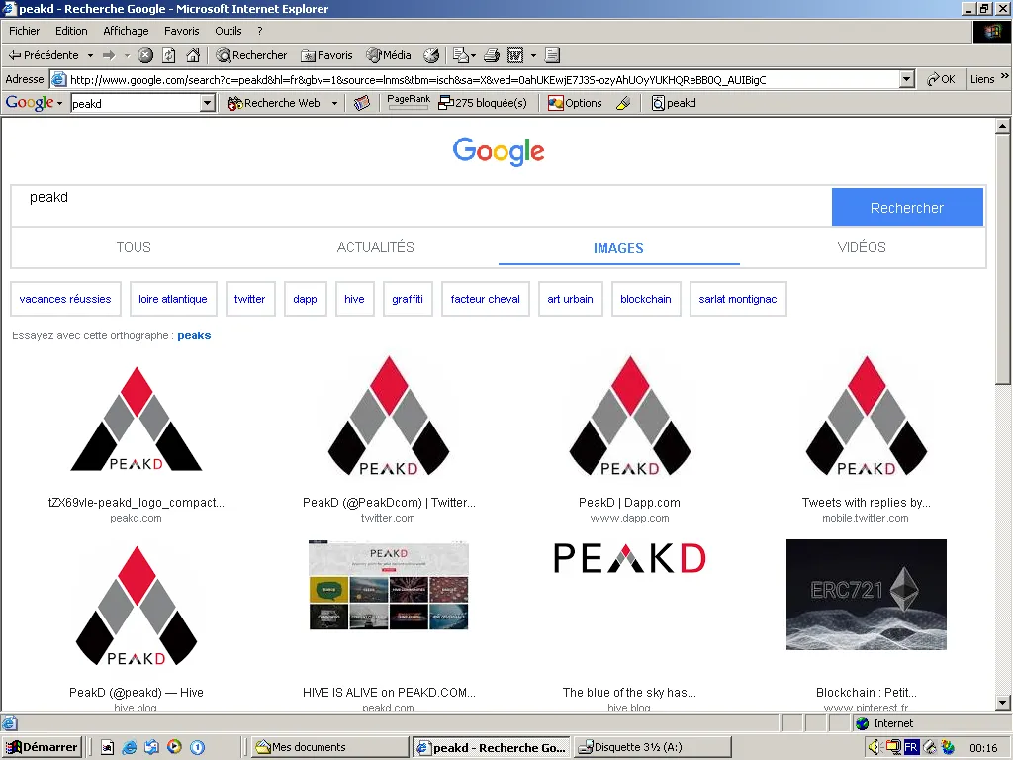The image size is (1013, 760).
Task: Switch to the VIDÉOS tab
Action: 862,247
